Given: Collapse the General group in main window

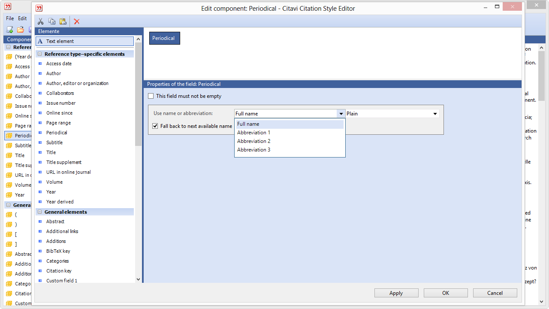Looking at the screenshot, I should 8,205.
